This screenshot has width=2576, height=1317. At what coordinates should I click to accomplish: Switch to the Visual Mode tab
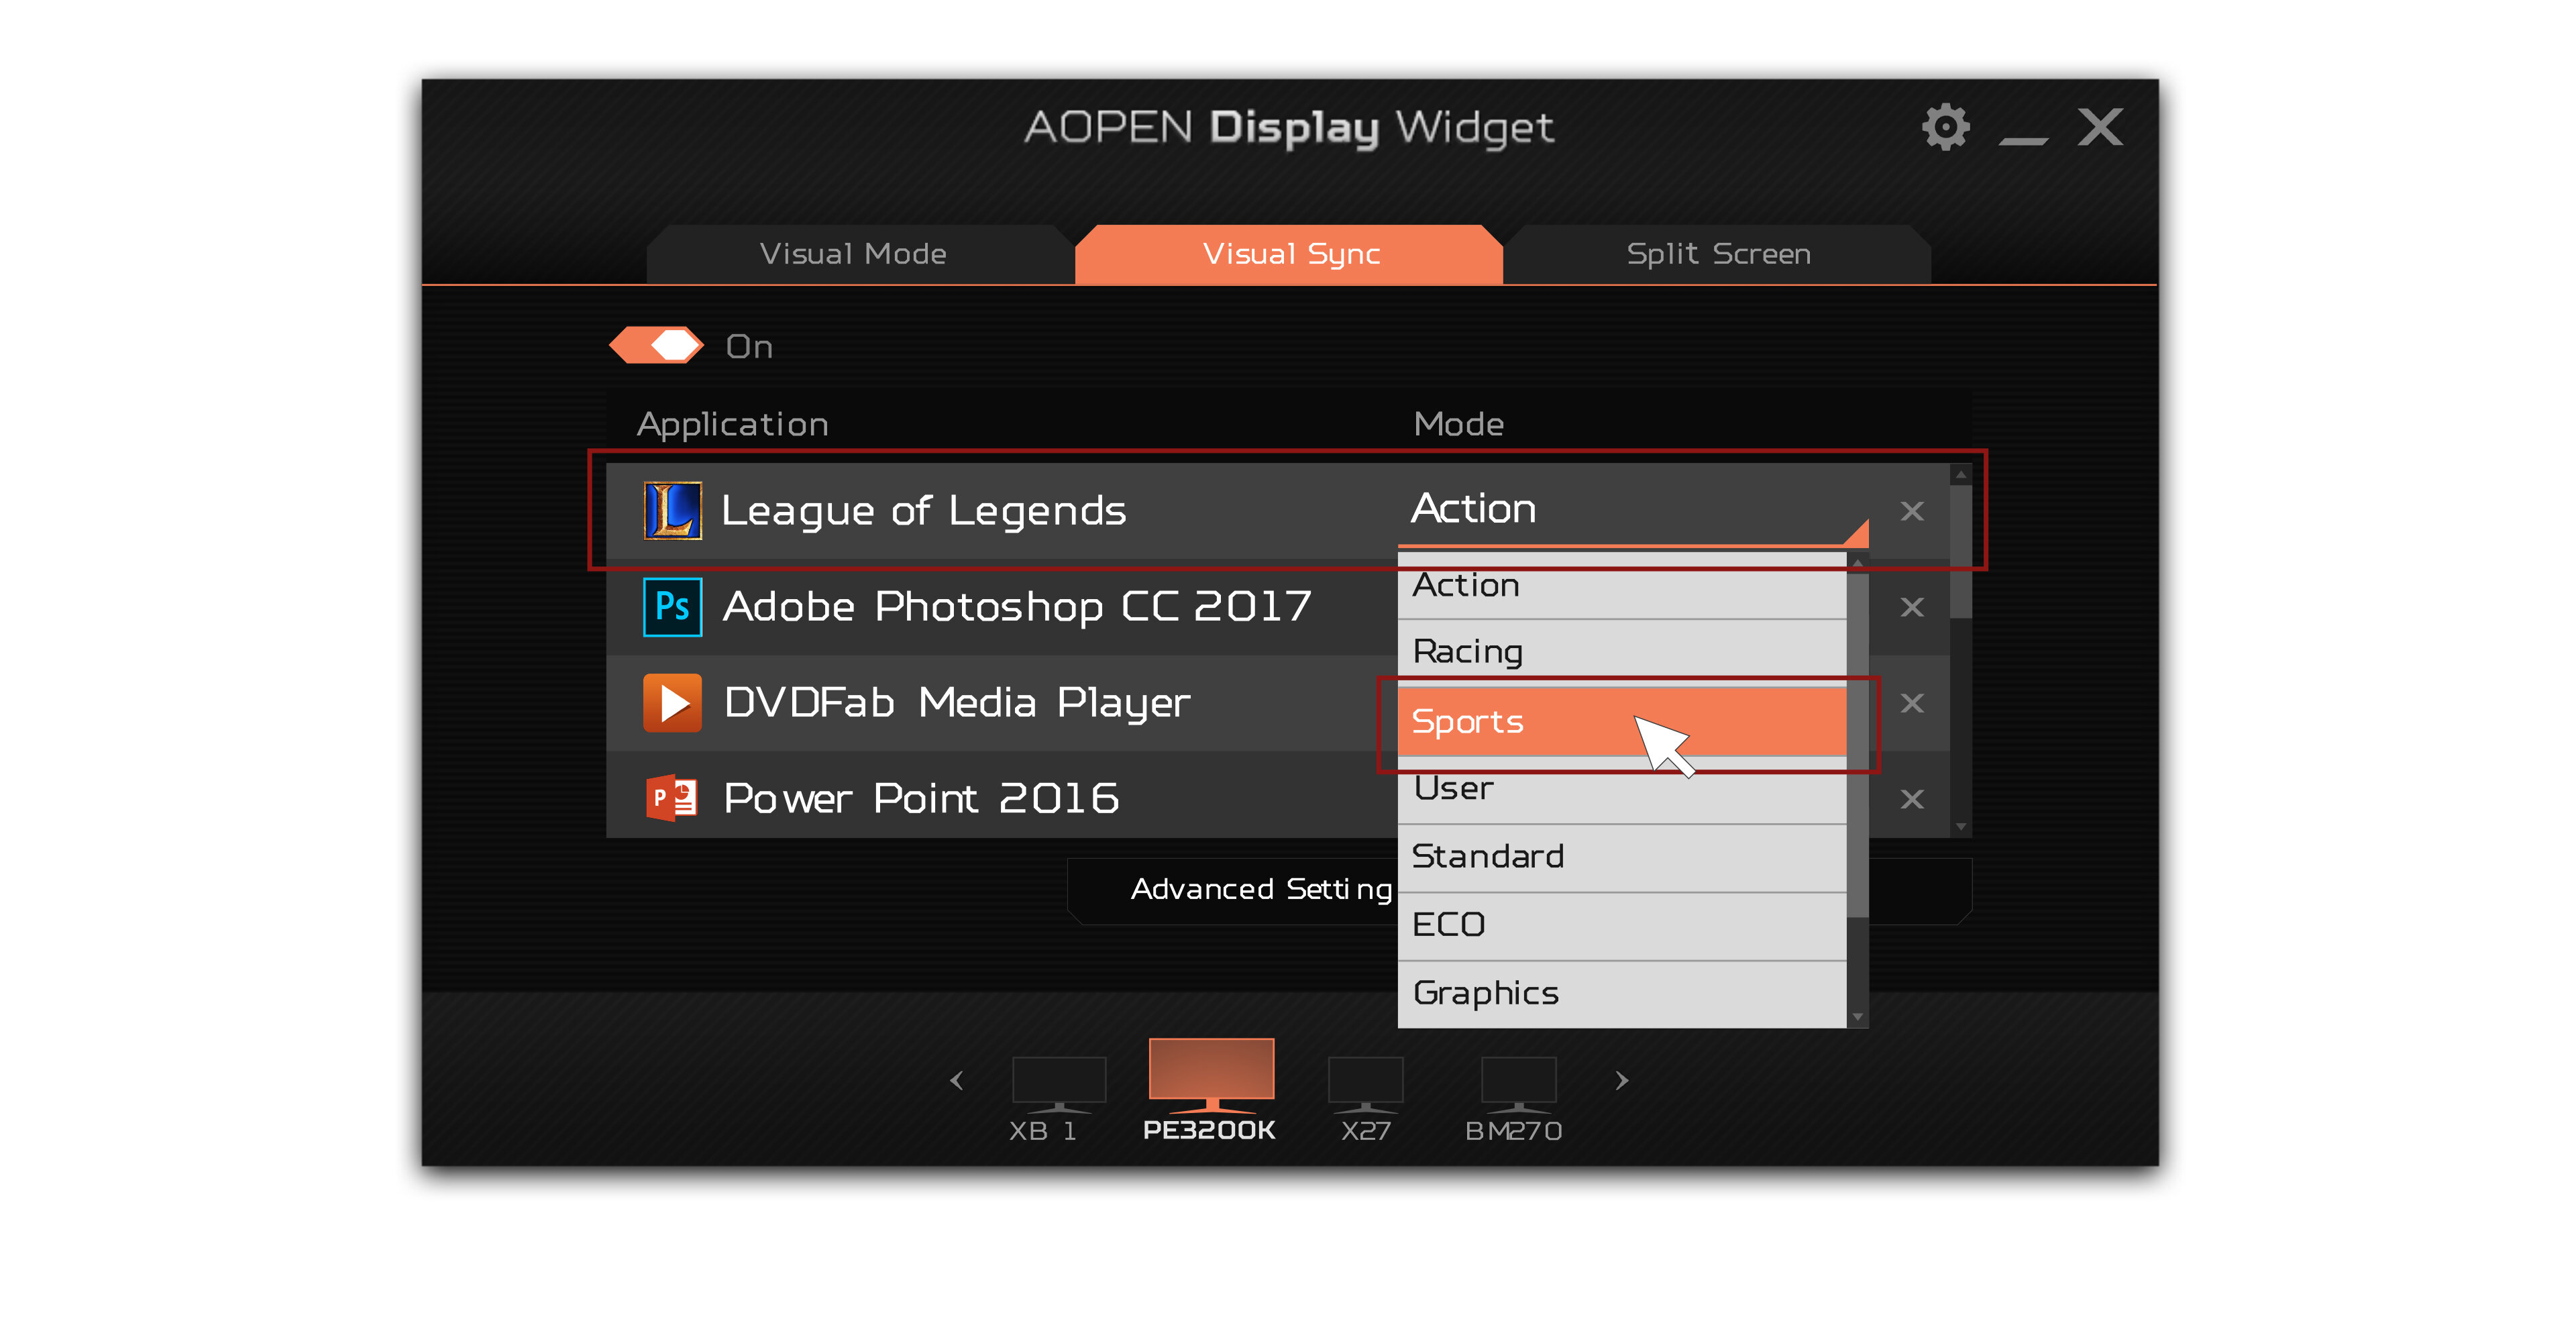(853, 254)
